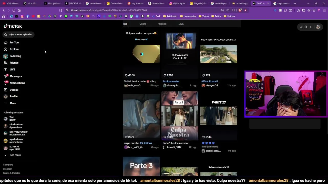Switch to the Users results tab

[143, 24]
